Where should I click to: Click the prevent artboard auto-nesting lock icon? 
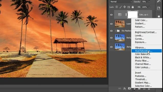[129, 7]
